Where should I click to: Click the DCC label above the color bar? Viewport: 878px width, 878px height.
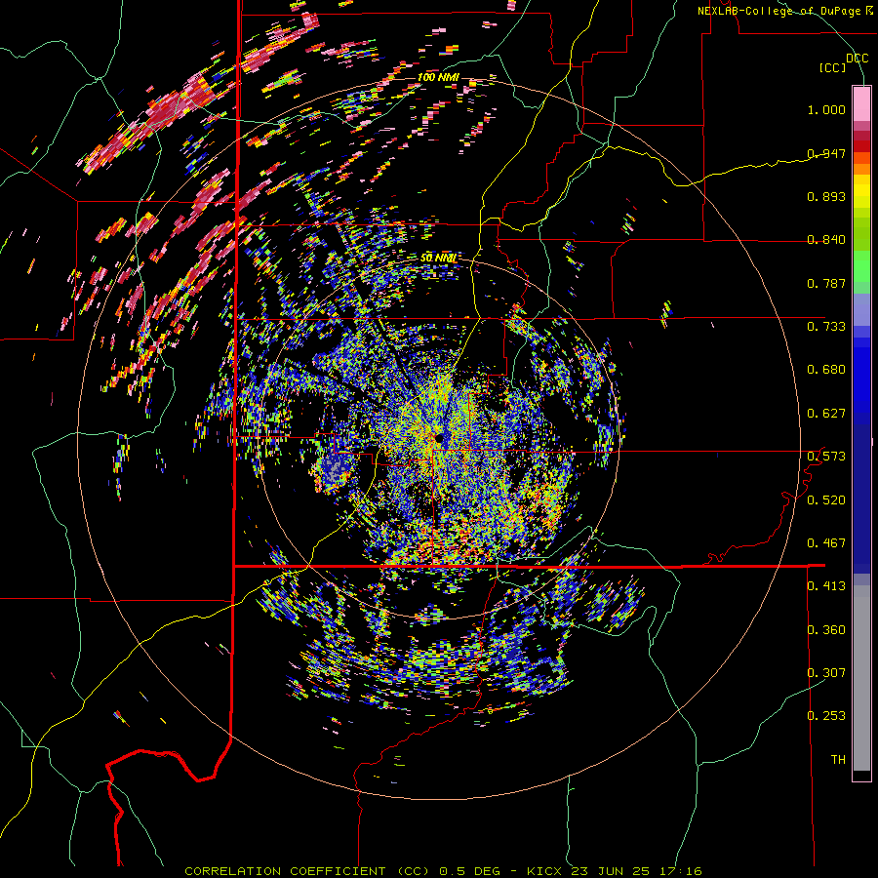858,59
